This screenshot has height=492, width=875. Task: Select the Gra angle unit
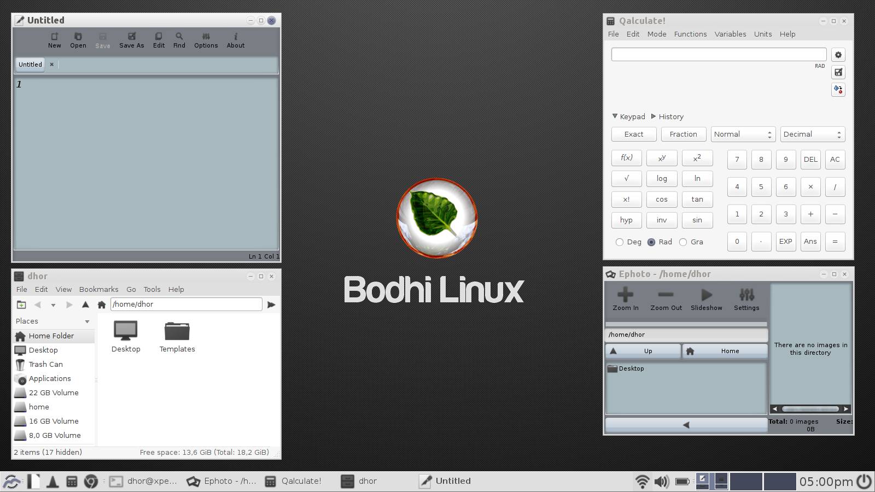click(691, 242)
